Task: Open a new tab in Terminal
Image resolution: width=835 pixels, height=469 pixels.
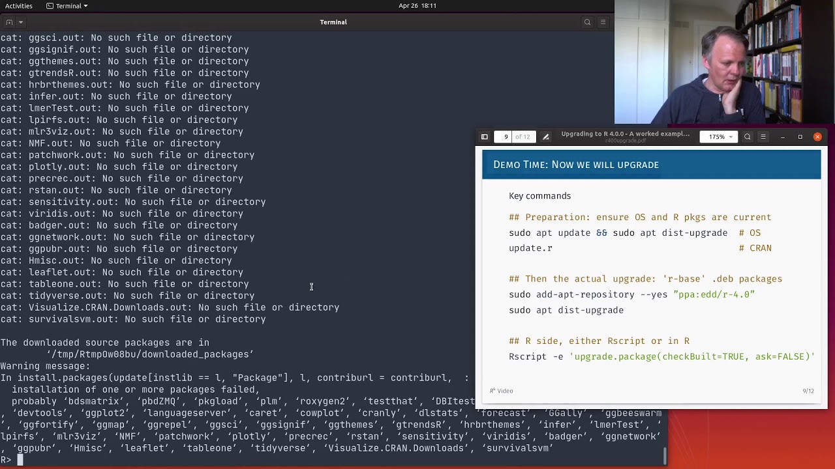Action: click(x=8, y=22)
